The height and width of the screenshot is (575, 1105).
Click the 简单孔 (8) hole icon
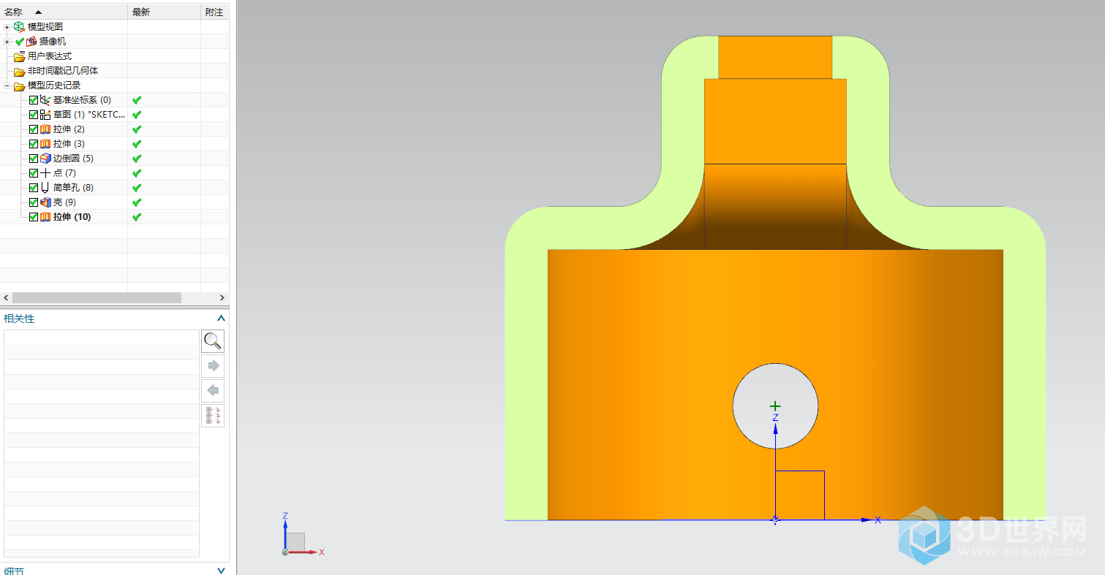(45, 188)
